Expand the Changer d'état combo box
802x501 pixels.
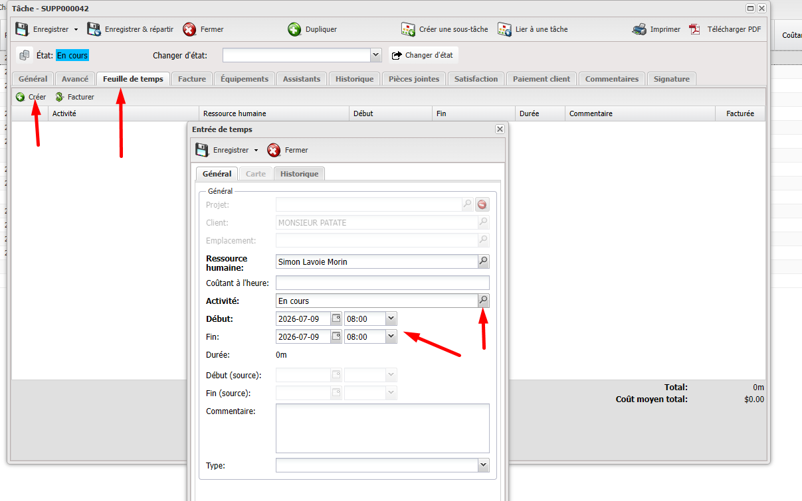(375, 55)
